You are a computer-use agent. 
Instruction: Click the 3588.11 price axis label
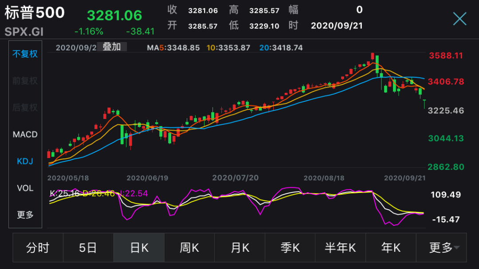tap(446, 56)
